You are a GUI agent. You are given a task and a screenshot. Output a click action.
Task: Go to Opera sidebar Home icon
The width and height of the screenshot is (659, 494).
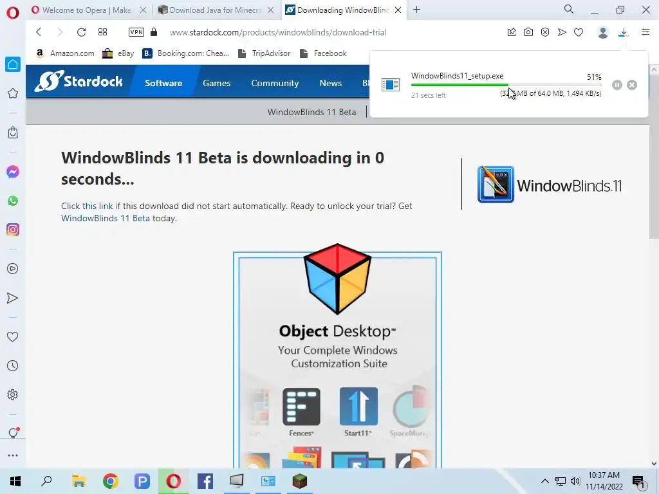[13, 64]
